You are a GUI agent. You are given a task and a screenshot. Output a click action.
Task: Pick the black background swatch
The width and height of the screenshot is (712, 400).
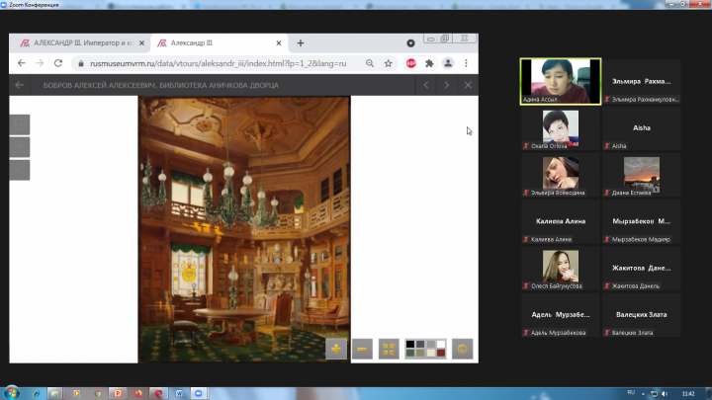(410, 345)
